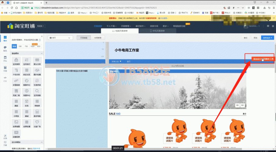Filter modules by 190 width
The image size is (276, 152).
tap(20, 47)
